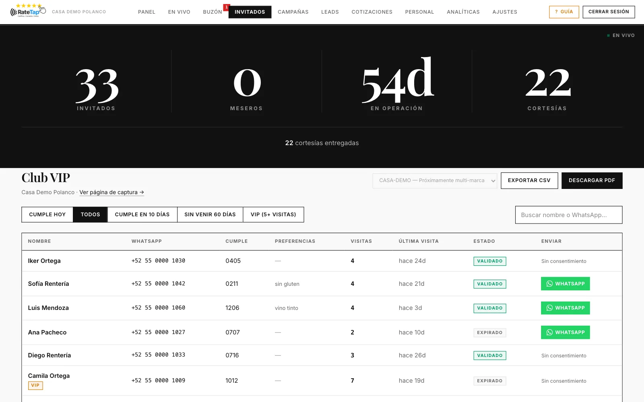Filter guests by Cumple Hoy

tap(47, 215)
